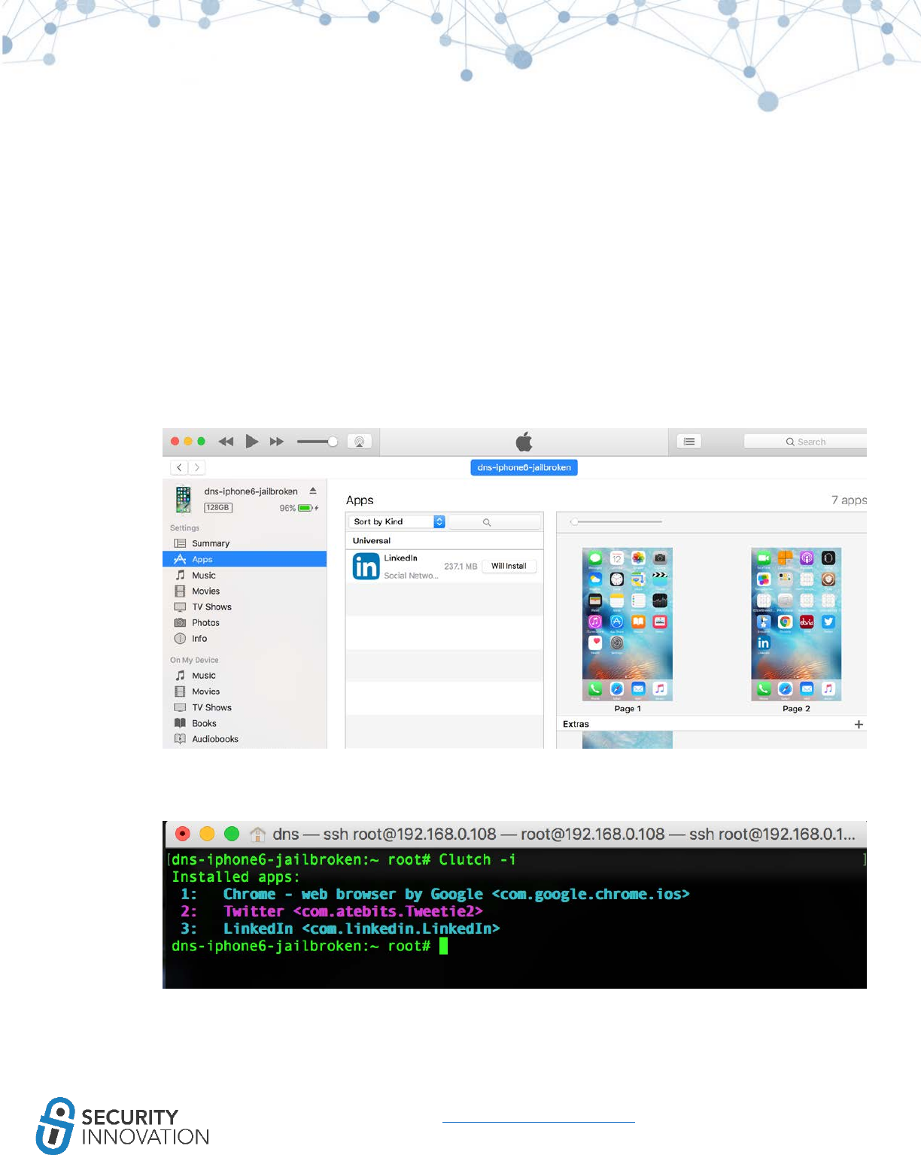
Task: Click the 7 apps count label
Action: pos(849,500)
